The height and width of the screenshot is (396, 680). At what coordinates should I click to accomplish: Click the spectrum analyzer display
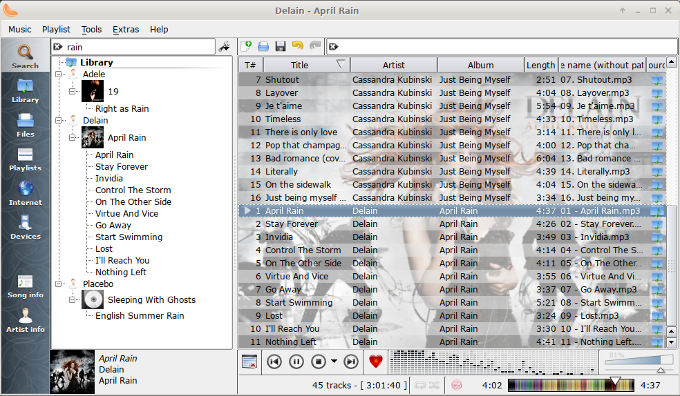coord(493,362)
